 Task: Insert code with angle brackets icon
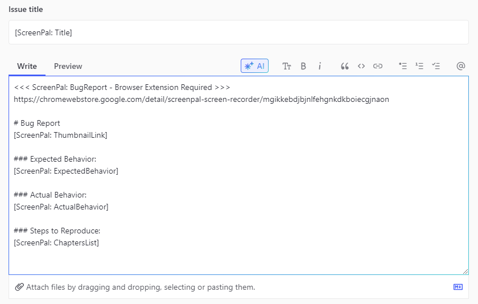pyautogui.click(x=361, y=66)
